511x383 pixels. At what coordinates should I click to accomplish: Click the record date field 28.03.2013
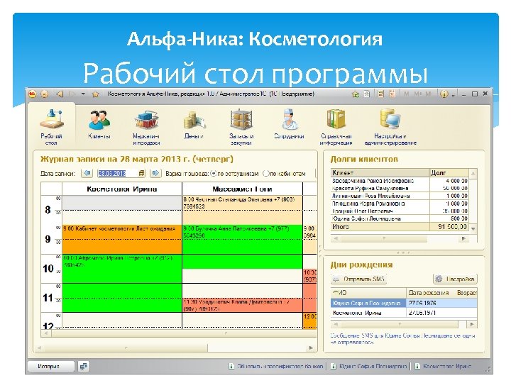pyautogui.click(x=117, y=173)
